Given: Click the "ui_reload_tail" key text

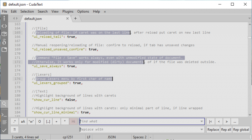Looking at the screenshot, I should point(48,37).
